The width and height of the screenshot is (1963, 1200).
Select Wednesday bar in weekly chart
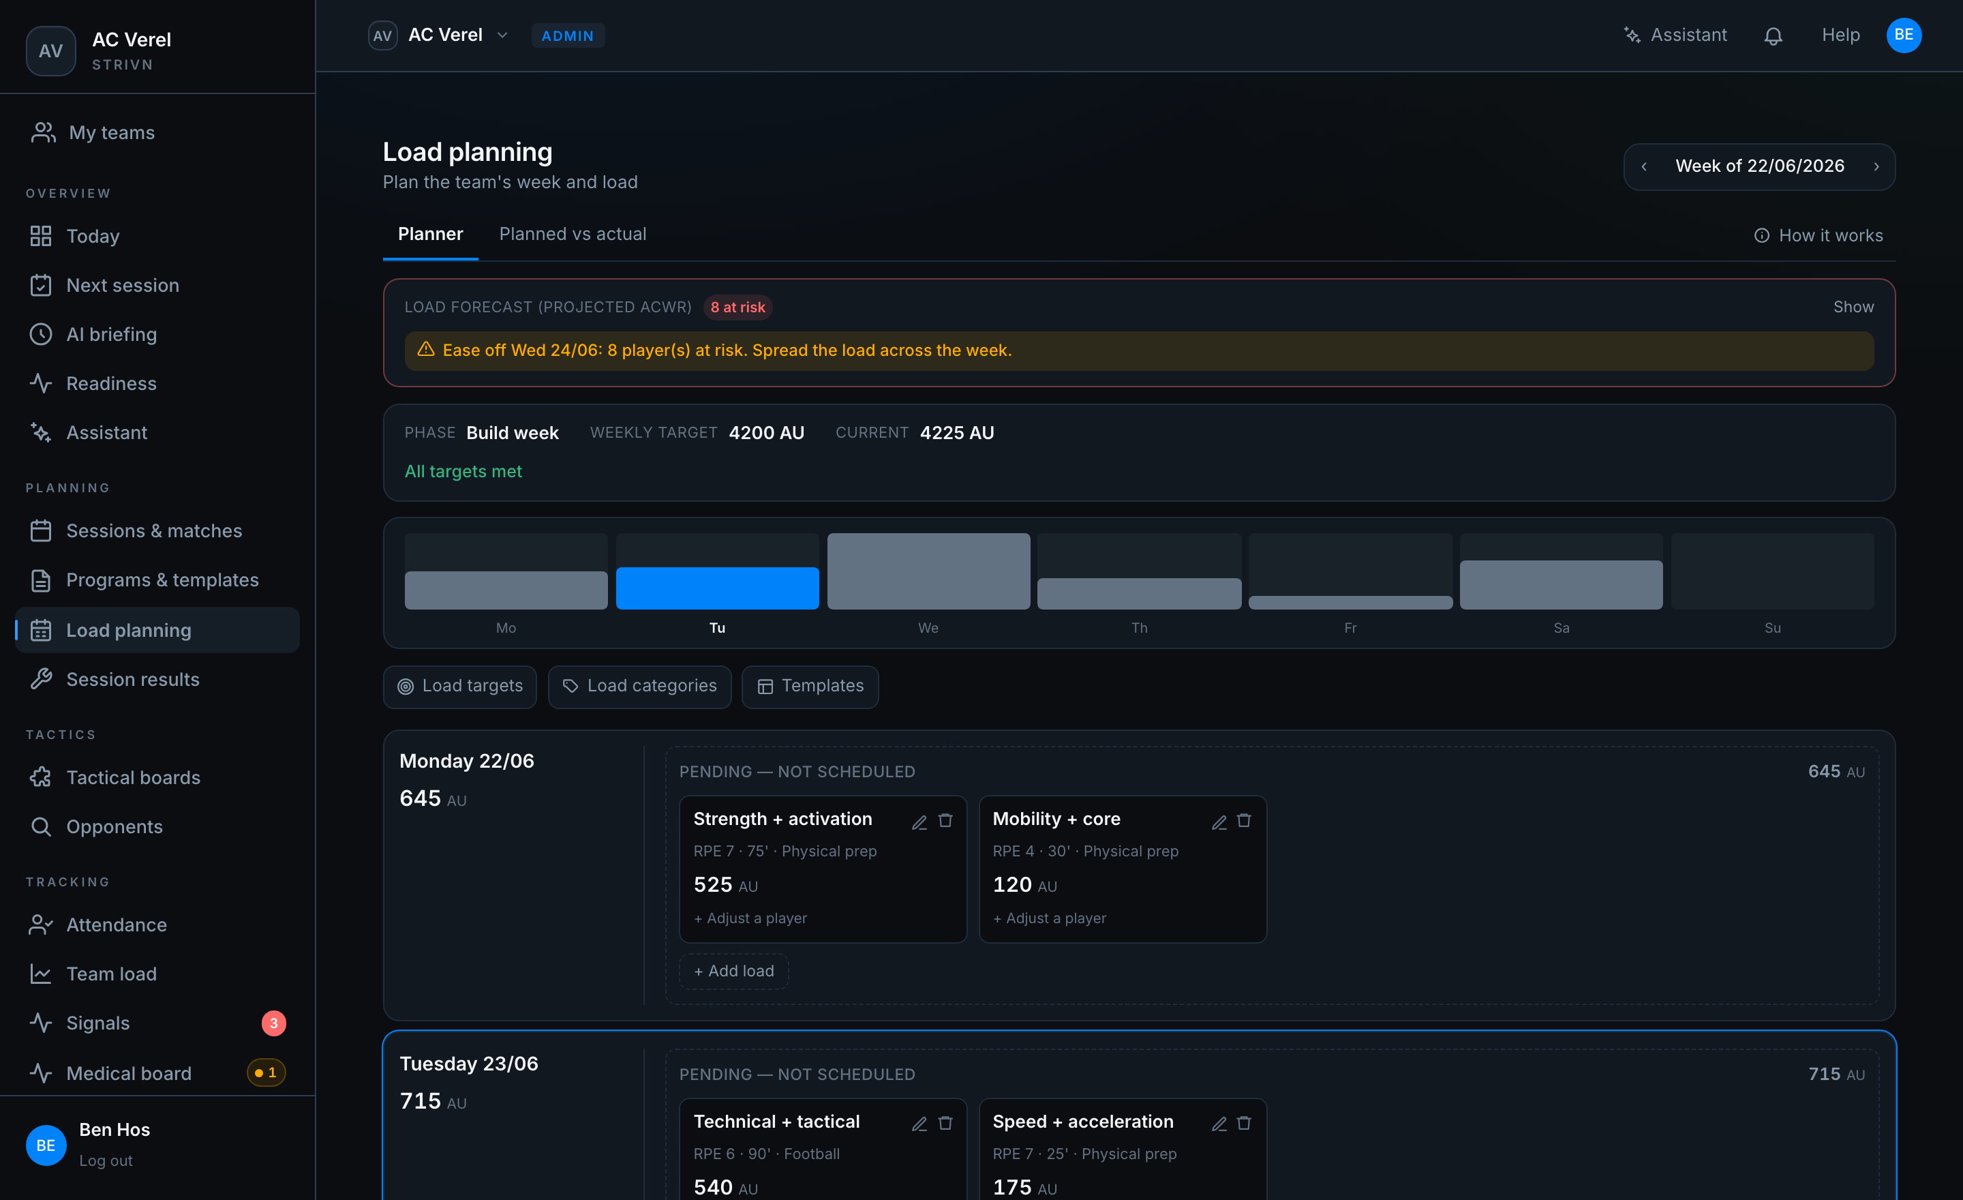point(928,571)
